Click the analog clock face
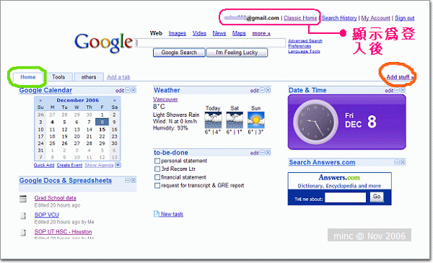Viewport: 433px width, 263px height. [x=315, y=122]
